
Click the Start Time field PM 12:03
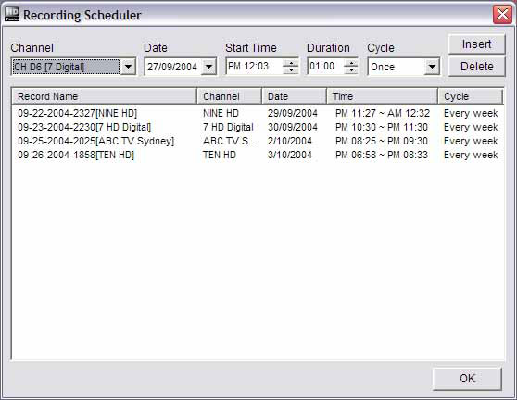pyautogui.click(x=254, y=67)
